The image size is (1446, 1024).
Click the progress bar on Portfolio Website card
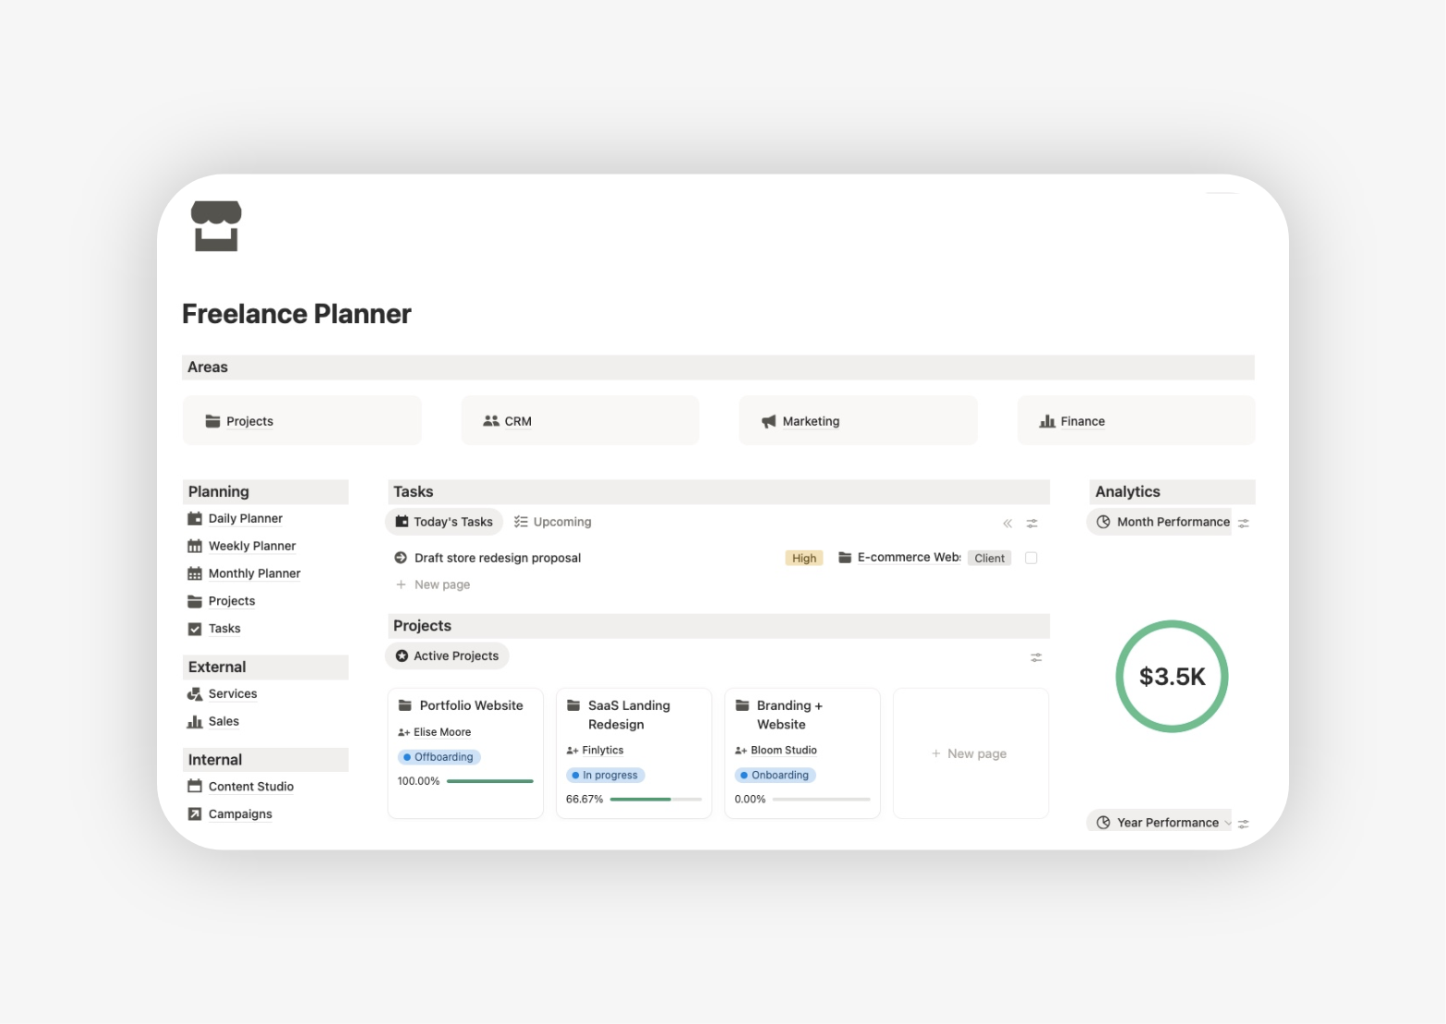[488, 780]
